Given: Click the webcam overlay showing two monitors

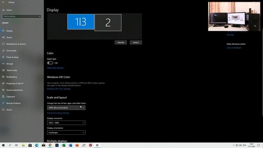Looking at the screenshot, I should coord(234,16).
